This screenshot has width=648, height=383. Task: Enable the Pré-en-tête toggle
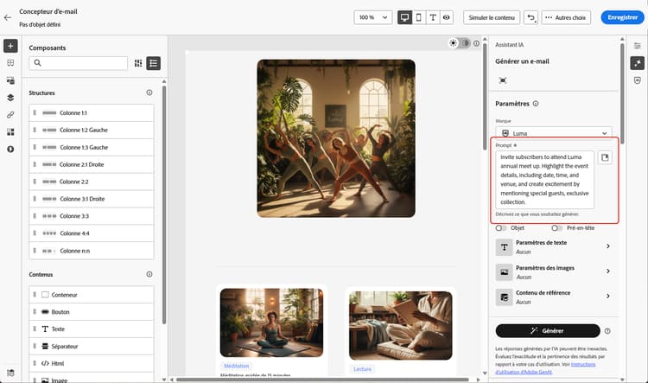click(x=557, y=228)
